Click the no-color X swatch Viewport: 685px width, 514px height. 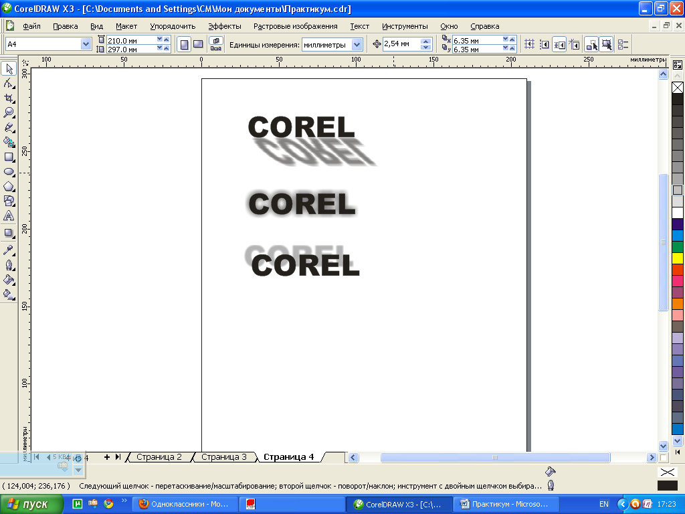tap(678, 88)
